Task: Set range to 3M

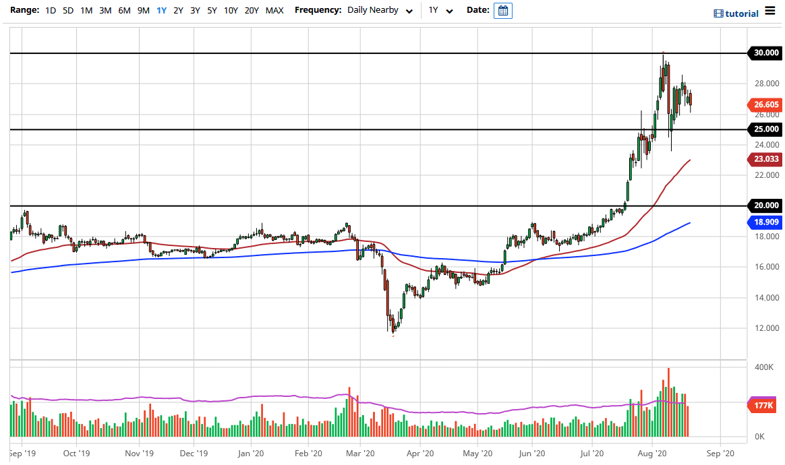Action: (x=105, y=11)
